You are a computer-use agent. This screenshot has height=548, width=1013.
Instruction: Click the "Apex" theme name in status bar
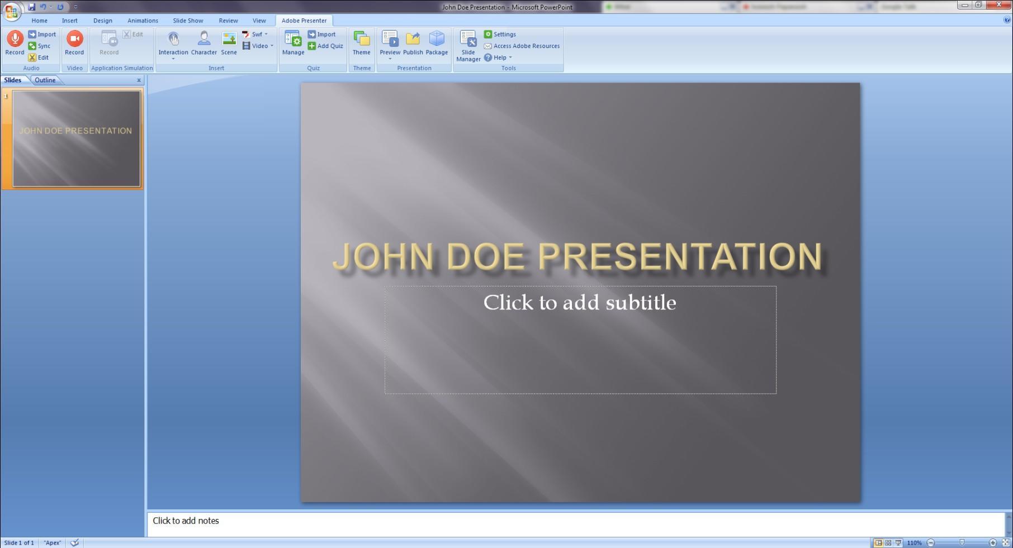point(53,542)
